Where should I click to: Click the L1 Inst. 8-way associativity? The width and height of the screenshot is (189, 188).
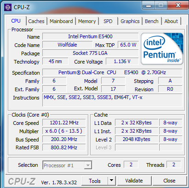[x=171, y=131]
